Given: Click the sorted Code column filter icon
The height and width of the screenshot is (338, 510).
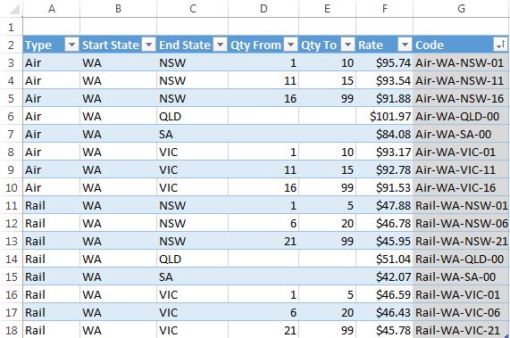Looking at the screenshot, I should point(500,45).
